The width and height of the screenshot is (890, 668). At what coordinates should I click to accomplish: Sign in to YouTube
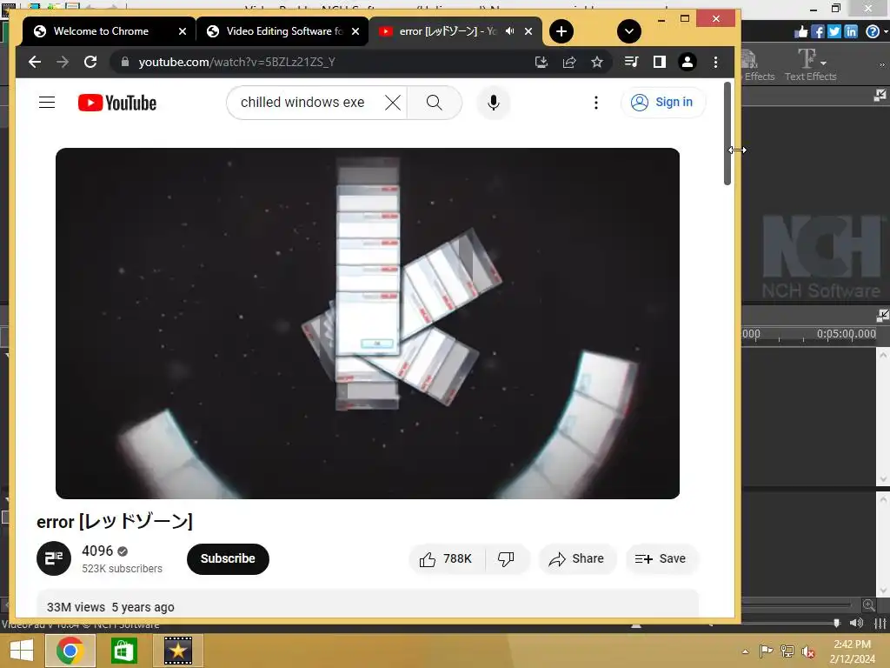pos(662,103)
